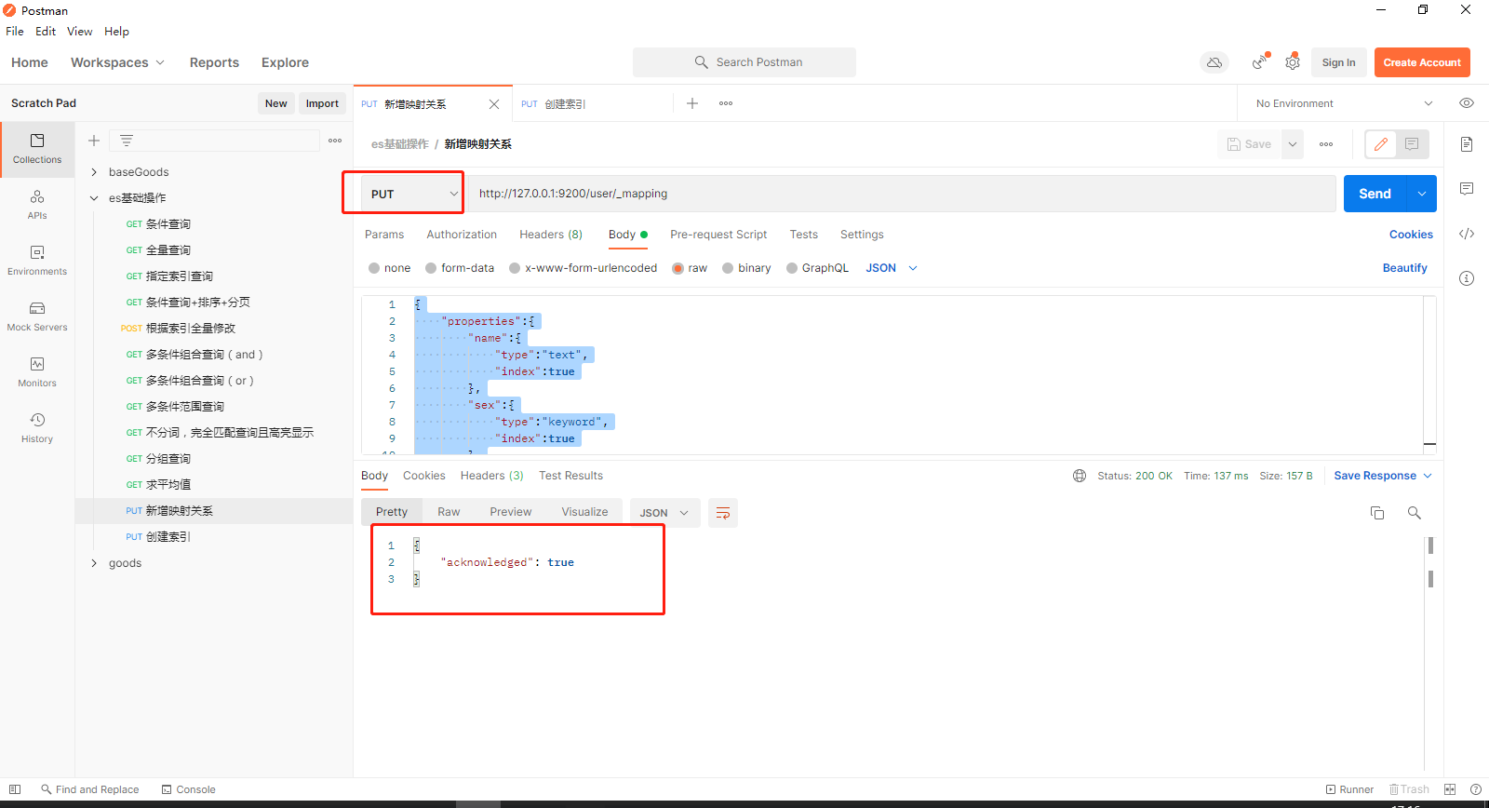The image size is (1489, 808).
Task: Select the GraphQL body type
Action: click(x=792, y=268)
